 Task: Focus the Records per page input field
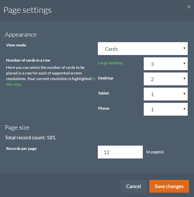(x=120, y=152)
